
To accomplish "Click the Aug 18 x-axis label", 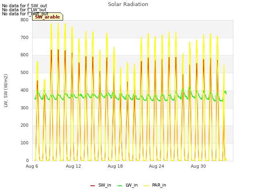I will tap(115, 166).
